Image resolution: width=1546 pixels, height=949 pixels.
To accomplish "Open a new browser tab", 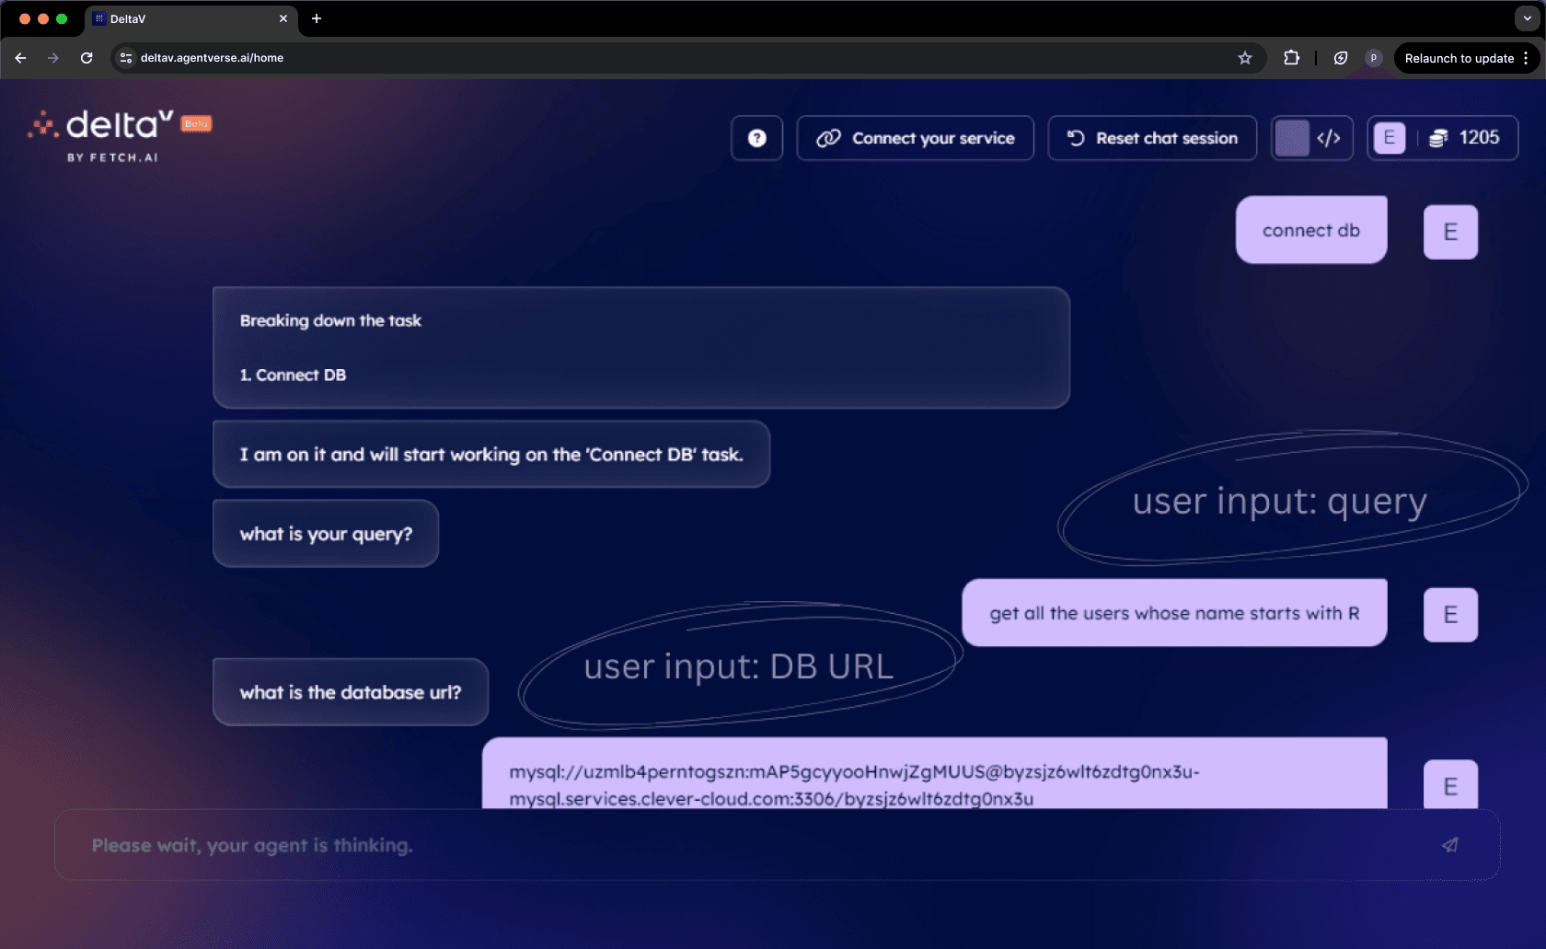I will click(x=317, y=18).
